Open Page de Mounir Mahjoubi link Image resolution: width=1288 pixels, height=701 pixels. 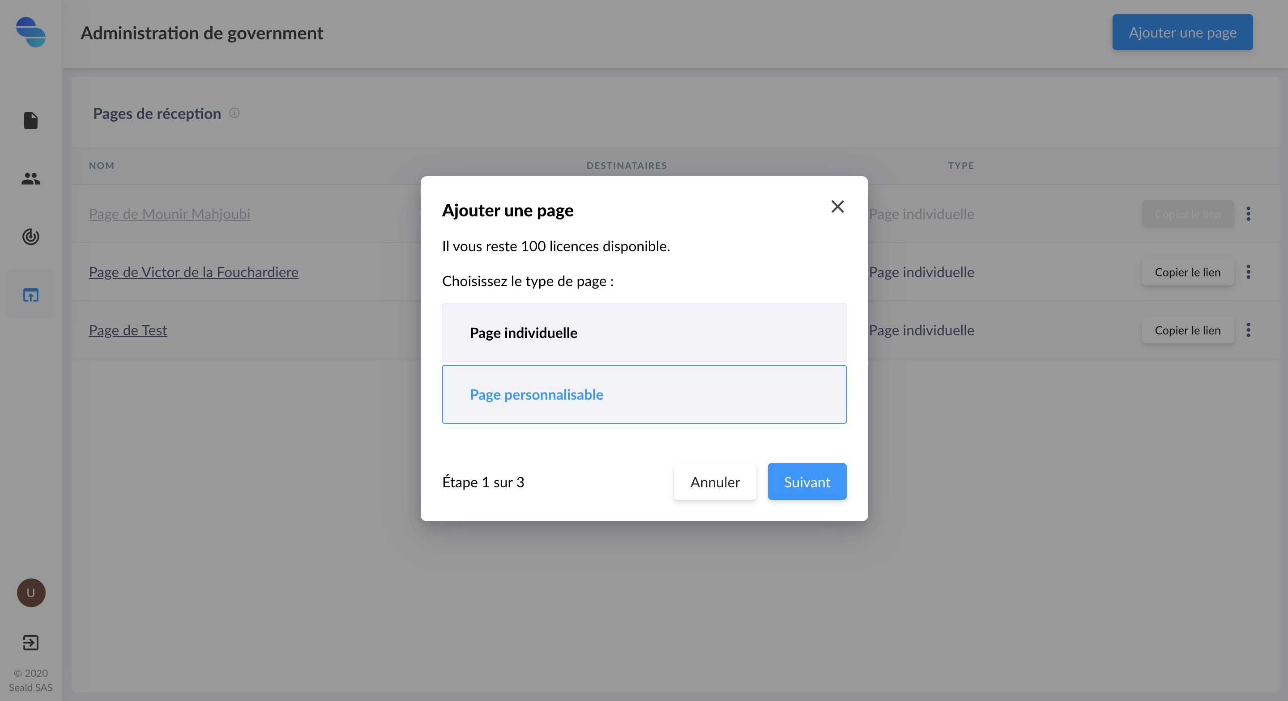[x=170, y=214]
